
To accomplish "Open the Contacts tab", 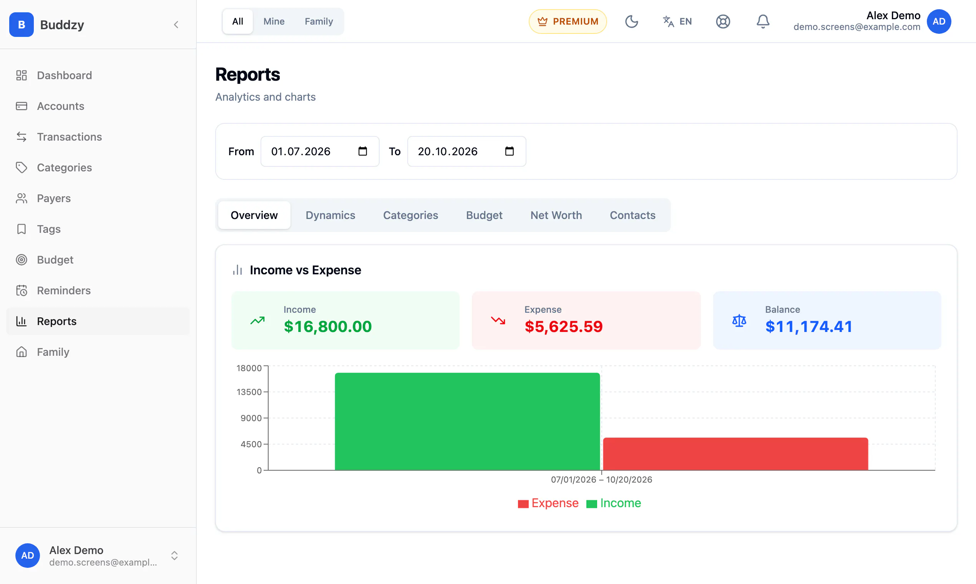I will pyautogui.click(x=632, y=215).
